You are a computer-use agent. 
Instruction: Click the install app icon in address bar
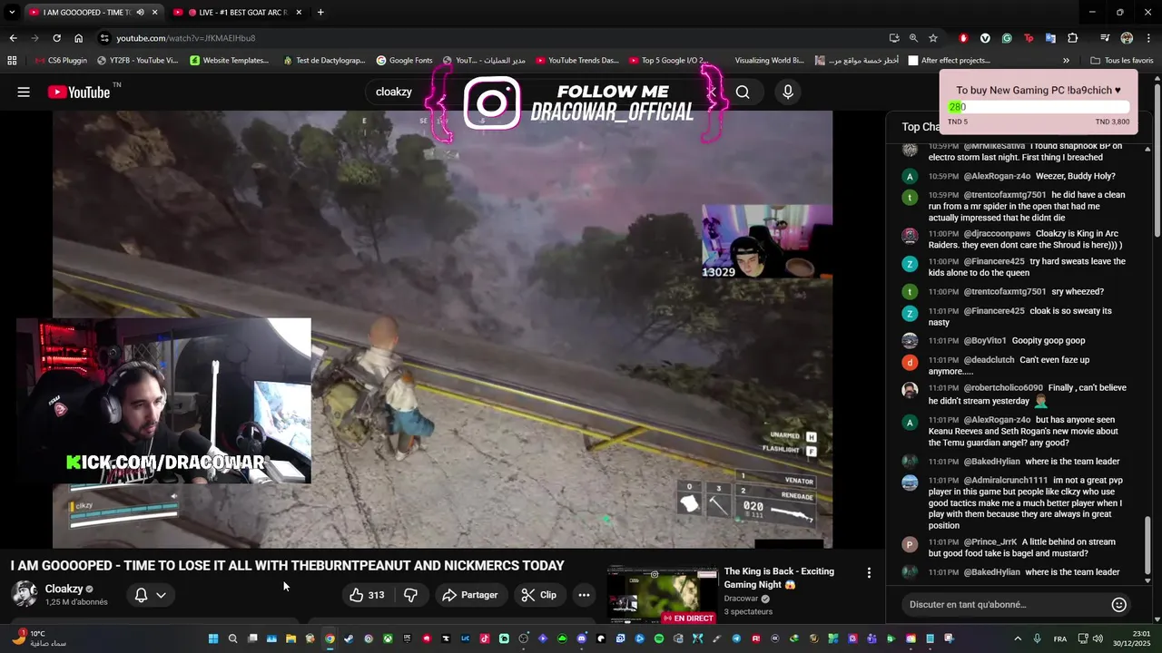[x=894, y=38]
